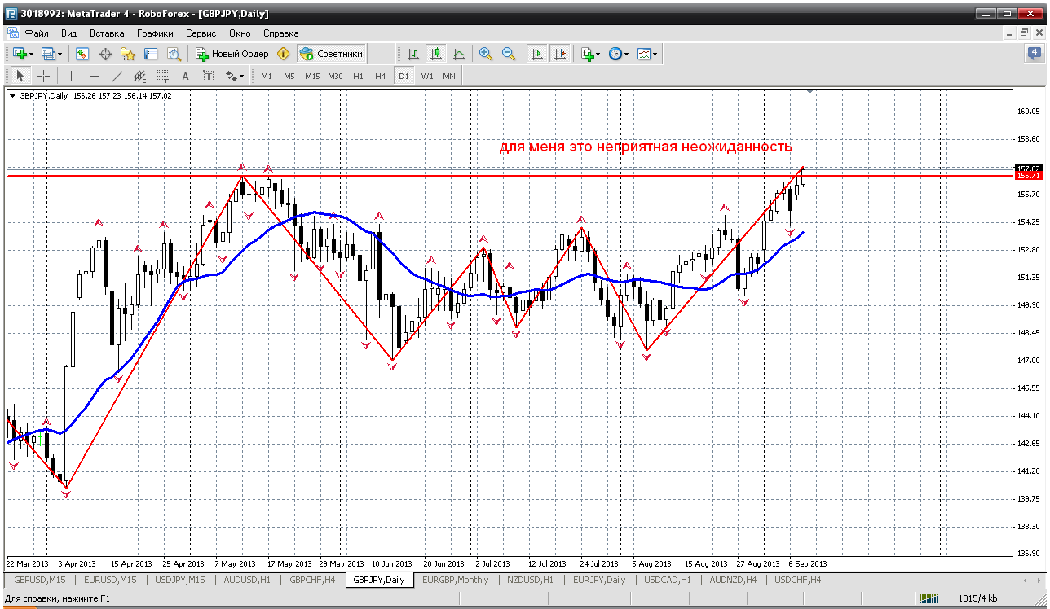
Task: Open the Navigator favorites icon
Action: click(x=128, y=54)
